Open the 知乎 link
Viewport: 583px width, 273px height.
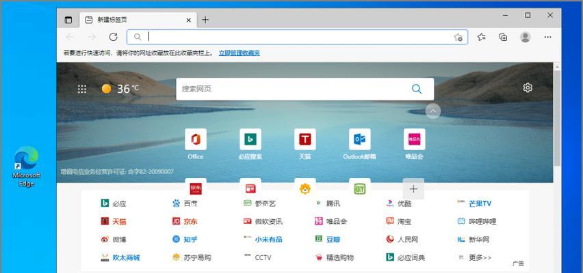(x=185, y=240)
